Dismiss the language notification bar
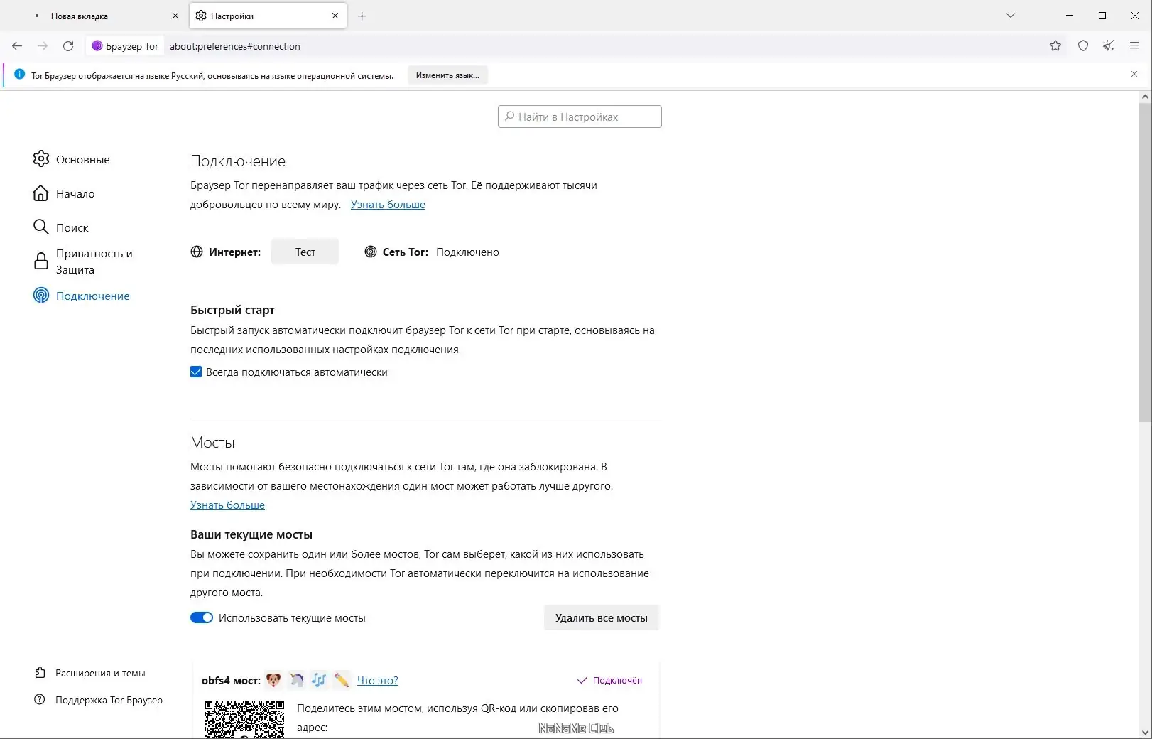Screen dimensions: 1152x739 click(x=1134, y=75)
